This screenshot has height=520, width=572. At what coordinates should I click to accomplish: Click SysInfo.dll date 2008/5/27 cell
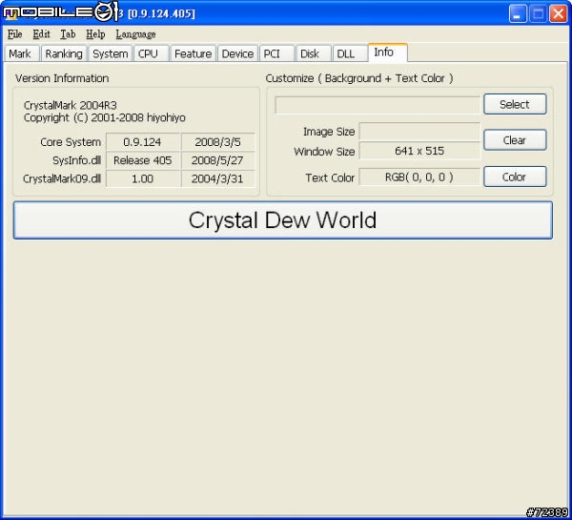point(217,160)
